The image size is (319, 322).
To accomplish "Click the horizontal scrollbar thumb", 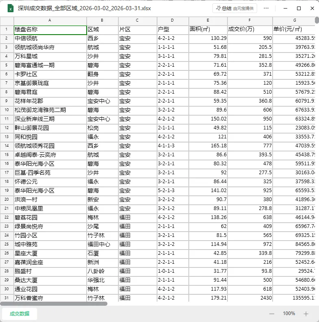I will [54, 304].
